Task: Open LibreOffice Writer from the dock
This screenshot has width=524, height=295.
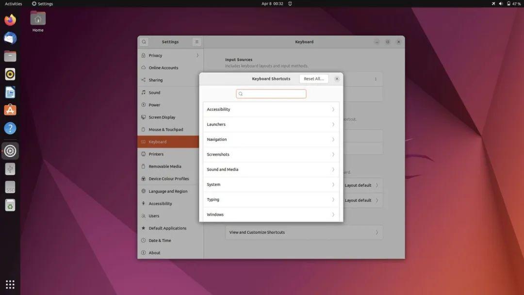Action: click(10, 92)
